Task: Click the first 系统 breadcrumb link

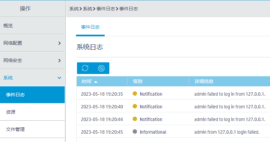Action: 74,9
